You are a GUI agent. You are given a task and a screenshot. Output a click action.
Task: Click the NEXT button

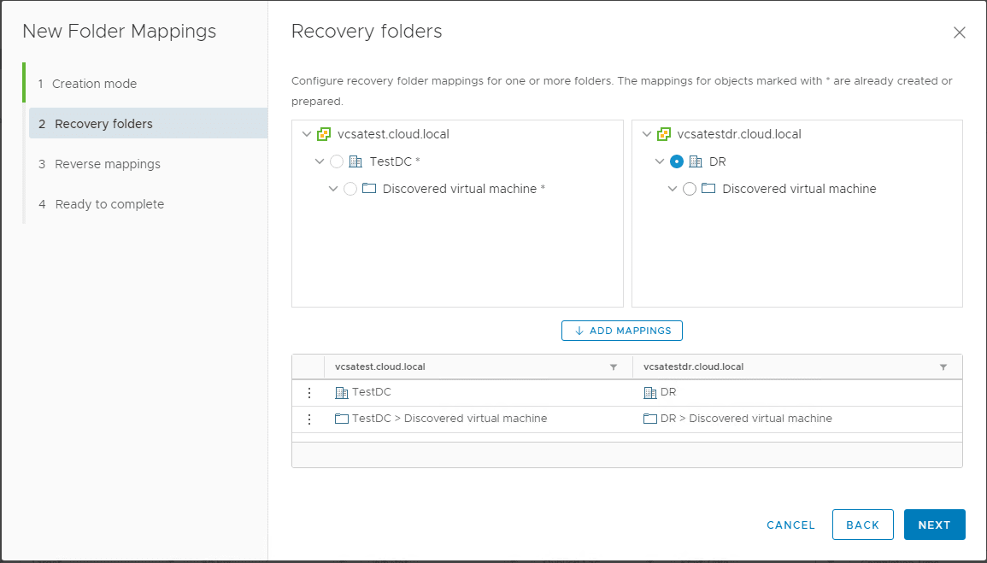[934, 525]
